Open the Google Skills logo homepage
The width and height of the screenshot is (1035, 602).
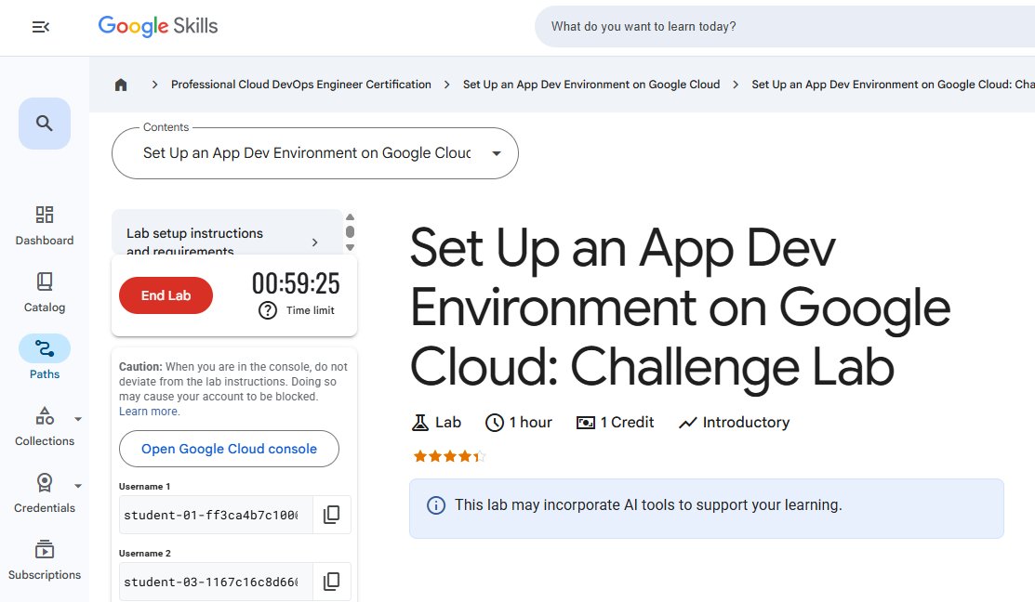(x=158, y=26)
